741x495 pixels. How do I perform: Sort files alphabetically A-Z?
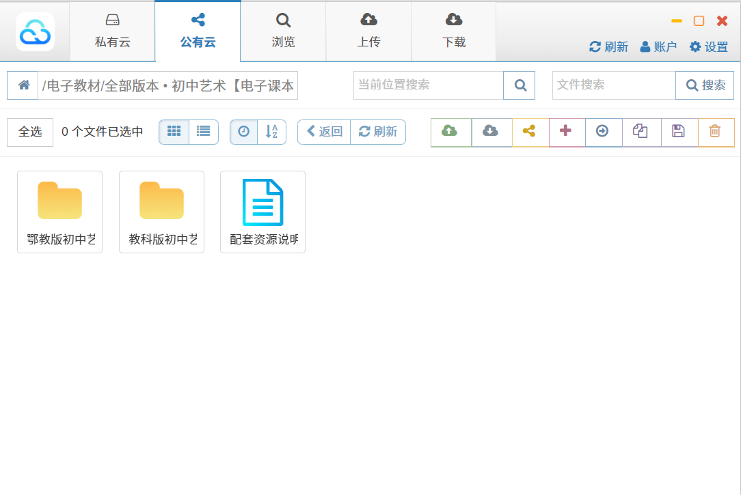click(x=272, y=132)
